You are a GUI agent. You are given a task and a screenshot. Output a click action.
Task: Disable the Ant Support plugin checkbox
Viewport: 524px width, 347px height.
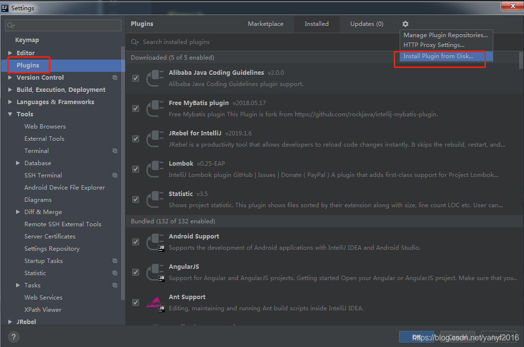tap(136, 303)
